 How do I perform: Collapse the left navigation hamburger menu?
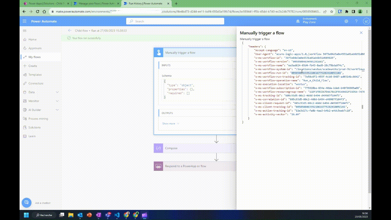[25, 31]
